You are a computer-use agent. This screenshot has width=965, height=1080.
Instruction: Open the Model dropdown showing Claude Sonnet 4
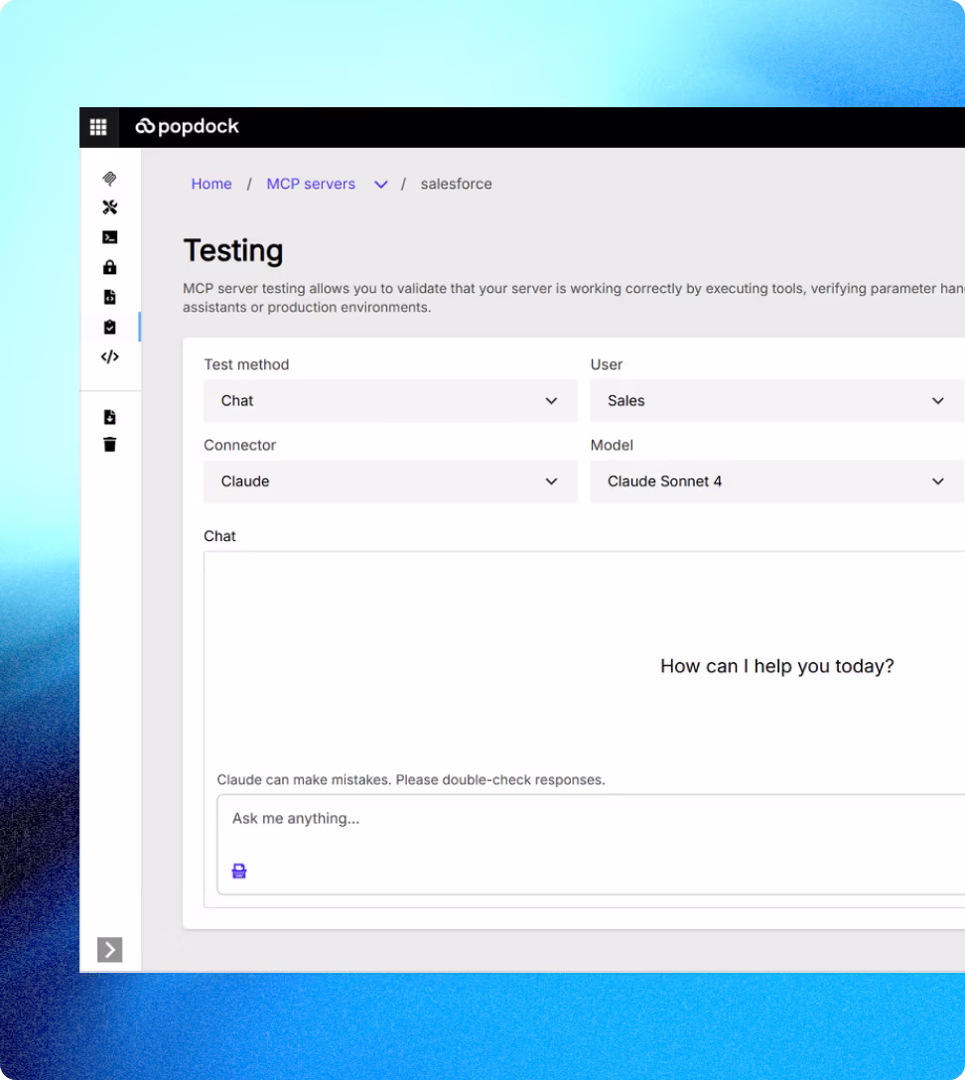[x=777, y=481]
